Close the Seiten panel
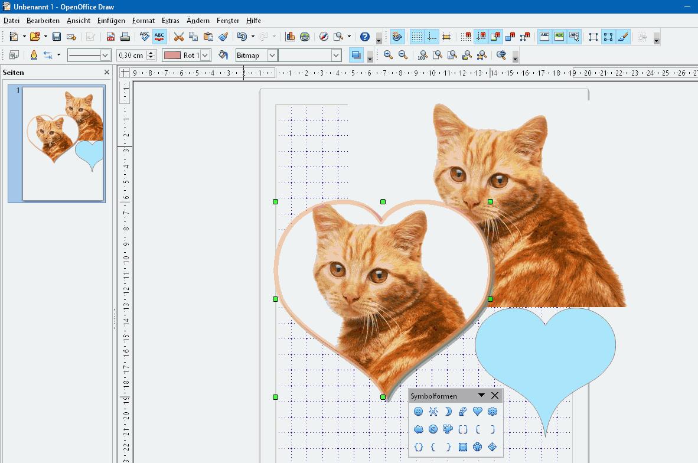Screen dimensions: 698x463 (x=107, y=73)
